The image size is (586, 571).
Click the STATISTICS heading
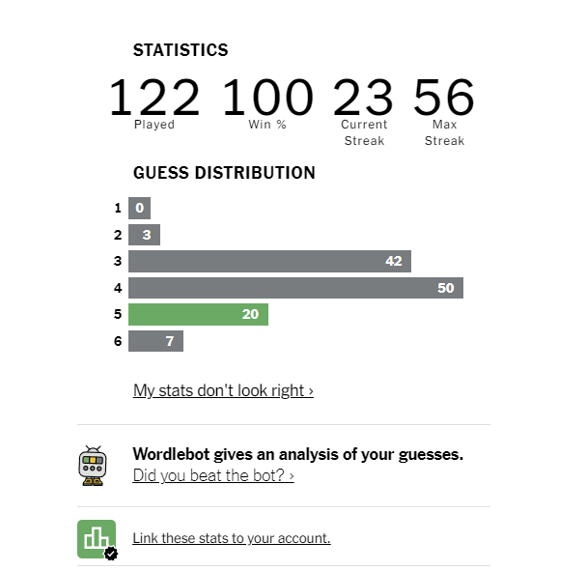(181, 50)
